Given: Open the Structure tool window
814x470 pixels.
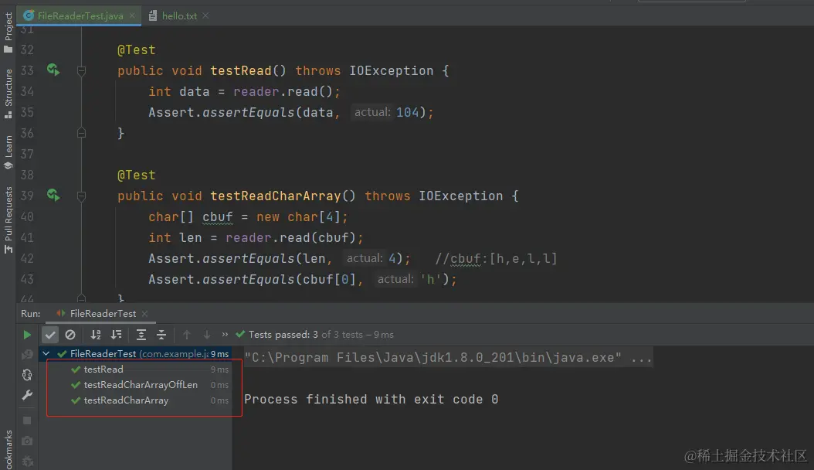Looking at the screenshot, I should click(x=8, y=94).
